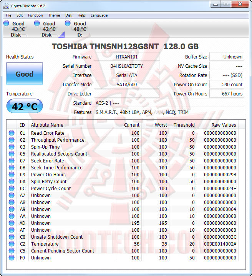252x276 pixels.
Task: Click the status orb for Reallocated Sectors Count
Action: 12,154
